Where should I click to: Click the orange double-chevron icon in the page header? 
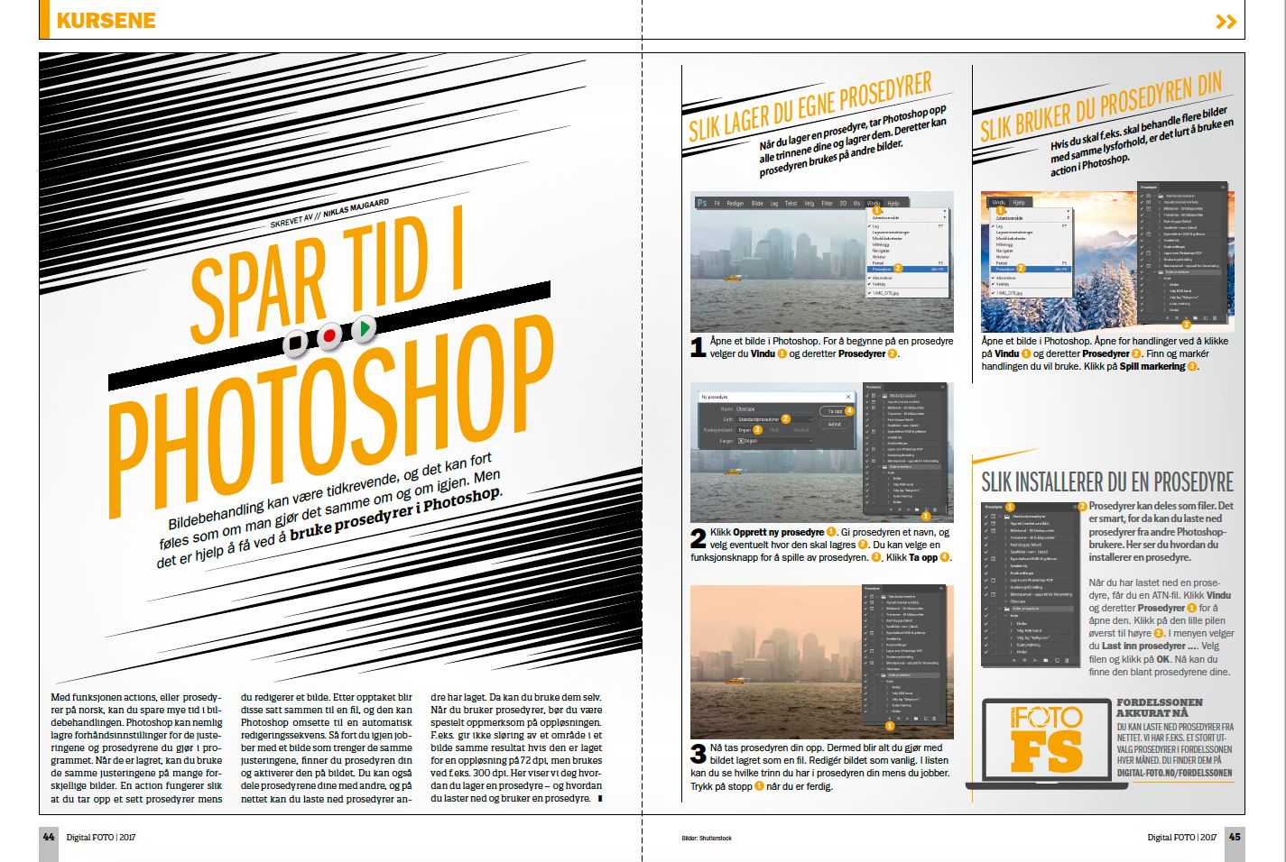[1226, 22]
